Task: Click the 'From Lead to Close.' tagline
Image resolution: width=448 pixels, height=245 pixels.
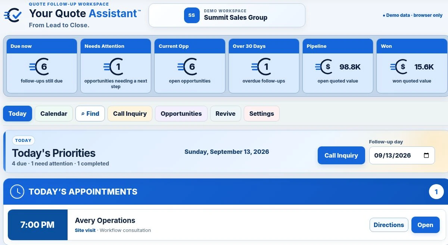Action: [x=59, y=25]
